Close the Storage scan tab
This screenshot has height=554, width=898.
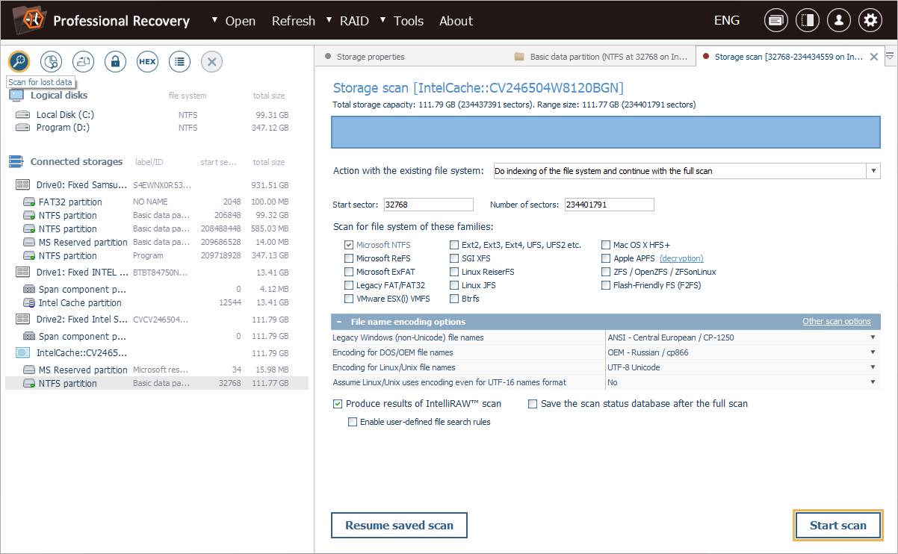click(874, 57)
